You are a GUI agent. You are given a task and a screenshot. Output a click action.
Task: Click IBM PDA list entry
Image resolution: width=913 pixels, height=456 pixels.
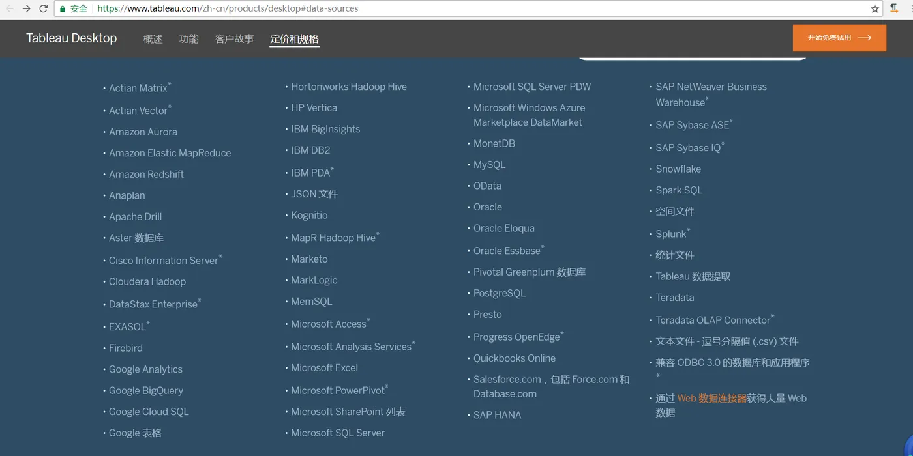click(x=312, y=172)
